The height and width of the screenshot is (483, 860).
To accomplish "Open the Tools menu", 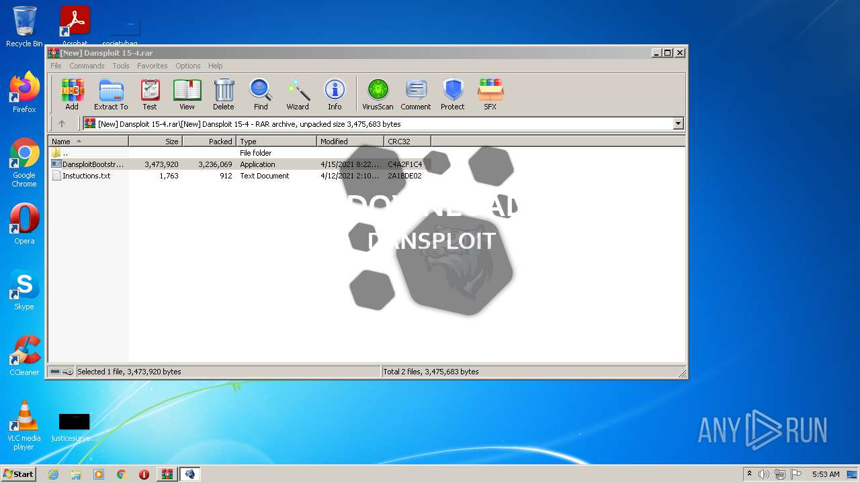I will (x=121, y=66).
